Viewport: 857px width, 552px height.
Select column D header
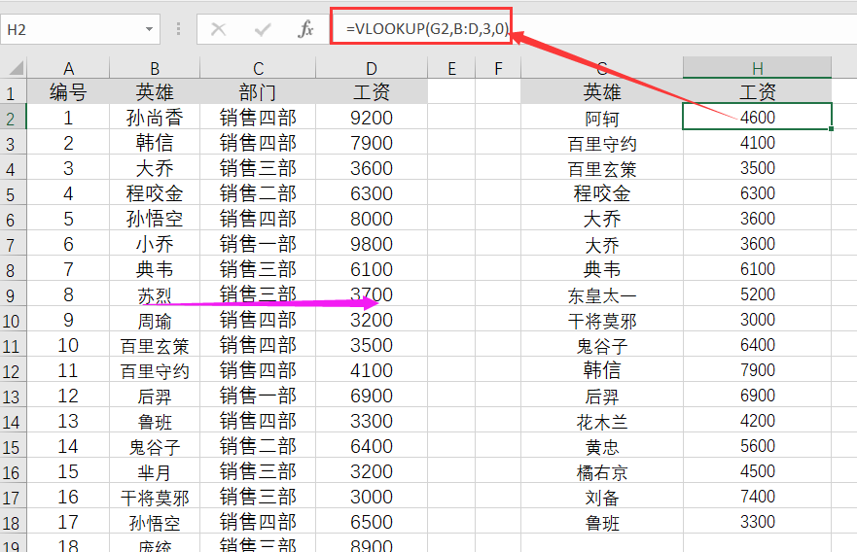(372, 68)
